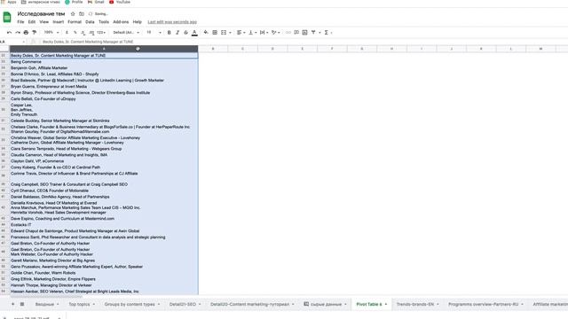The width and height of the screenshot is (568, 319).
Task: Select cell Benjamin Goh, Affiliate Marketer
Action: 104,68
